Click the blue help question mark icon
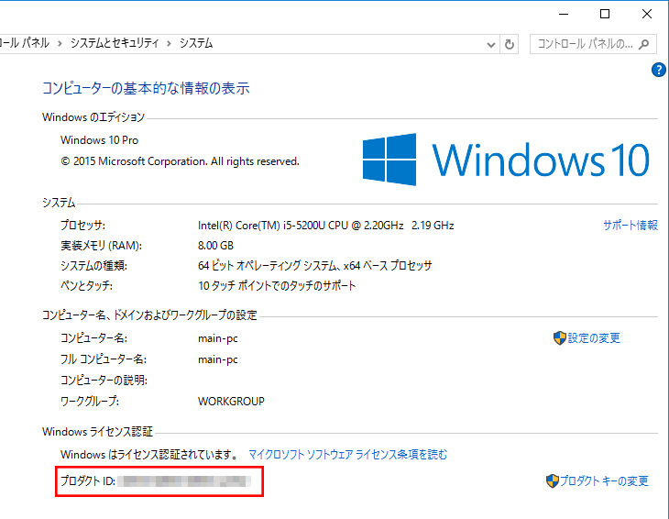The width and height of the screenshot is (669, 519). point(658,71)
